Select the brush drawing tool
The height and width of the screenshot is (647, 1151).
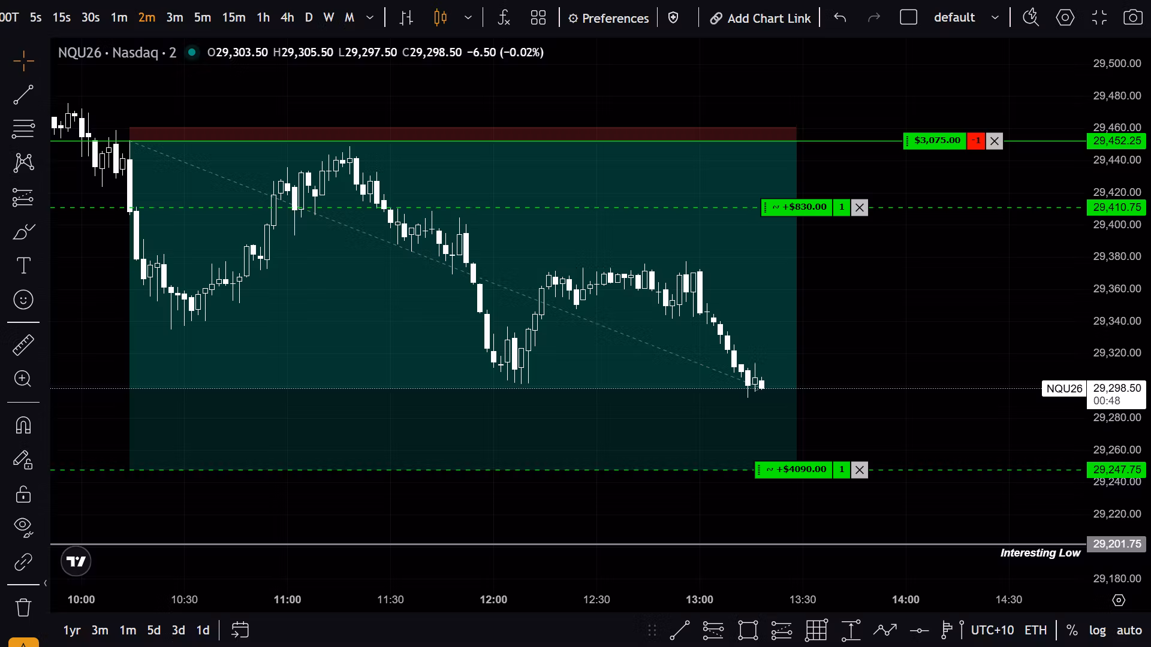23,231
